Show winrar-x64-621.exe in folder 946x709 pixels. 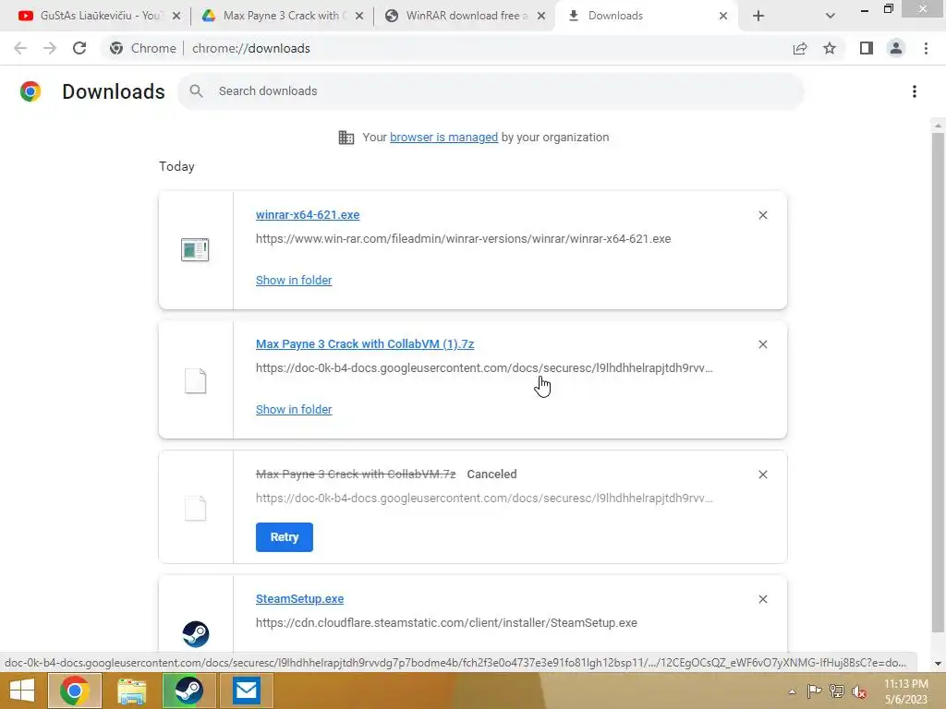click(294, 281)
